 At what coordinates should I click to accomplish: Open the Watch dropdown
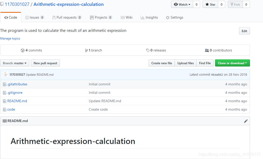tap(182, 5)
